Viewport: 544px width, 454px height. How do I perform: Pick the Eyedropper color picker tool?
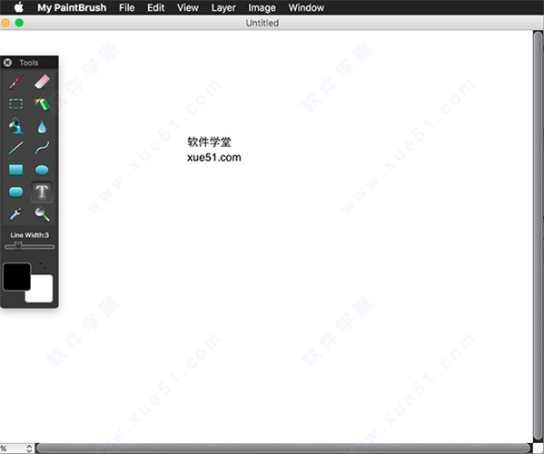tap(16, 214)
